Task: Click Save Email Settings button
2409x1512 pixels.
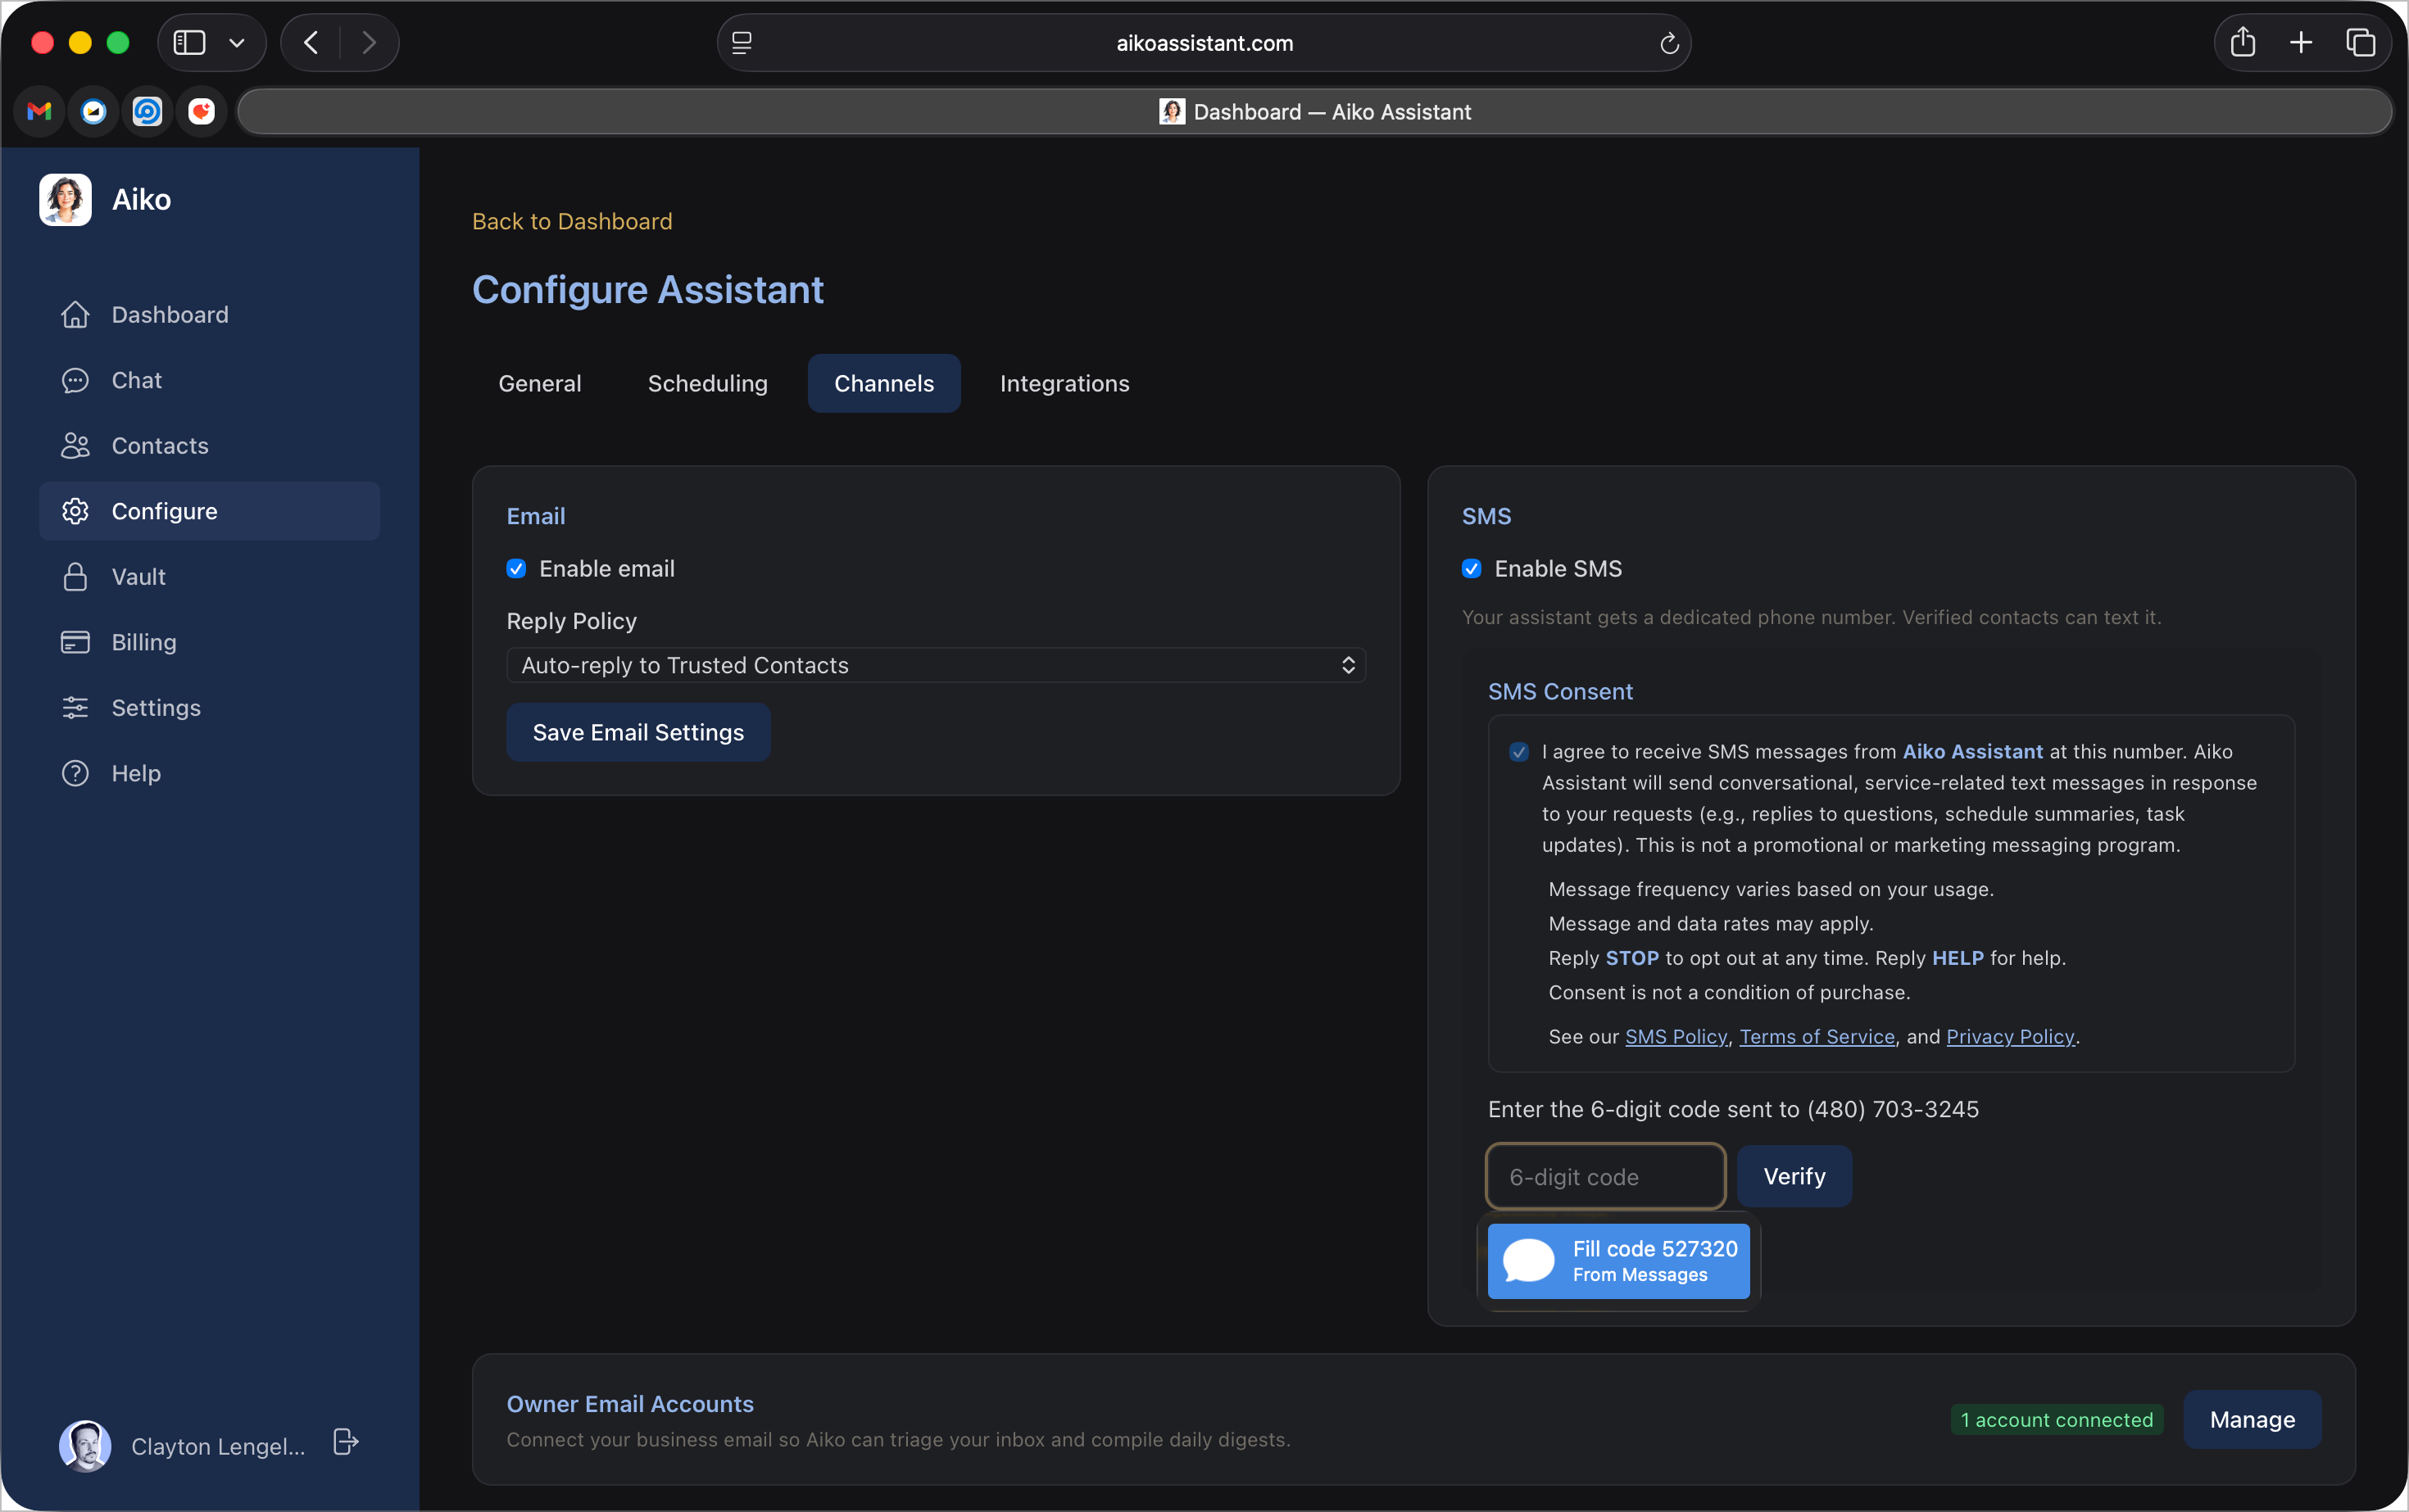Action: 637,733
